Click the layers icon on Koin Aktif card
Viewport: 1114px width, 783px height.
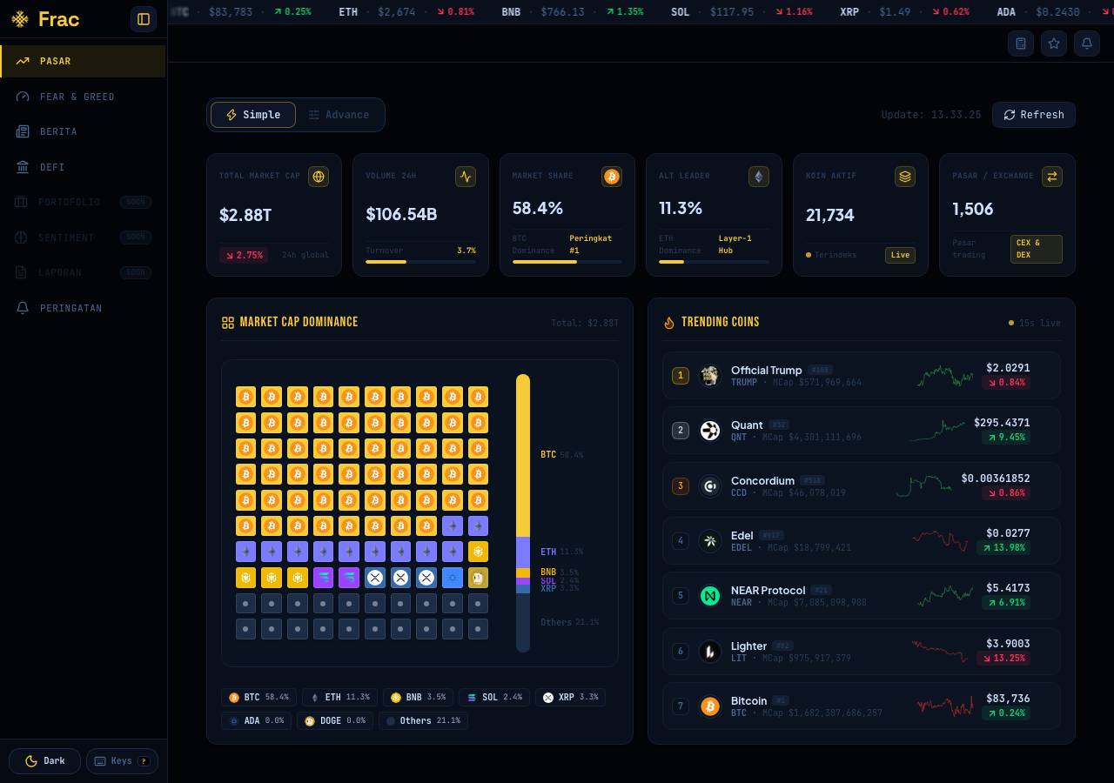(905, 177)
